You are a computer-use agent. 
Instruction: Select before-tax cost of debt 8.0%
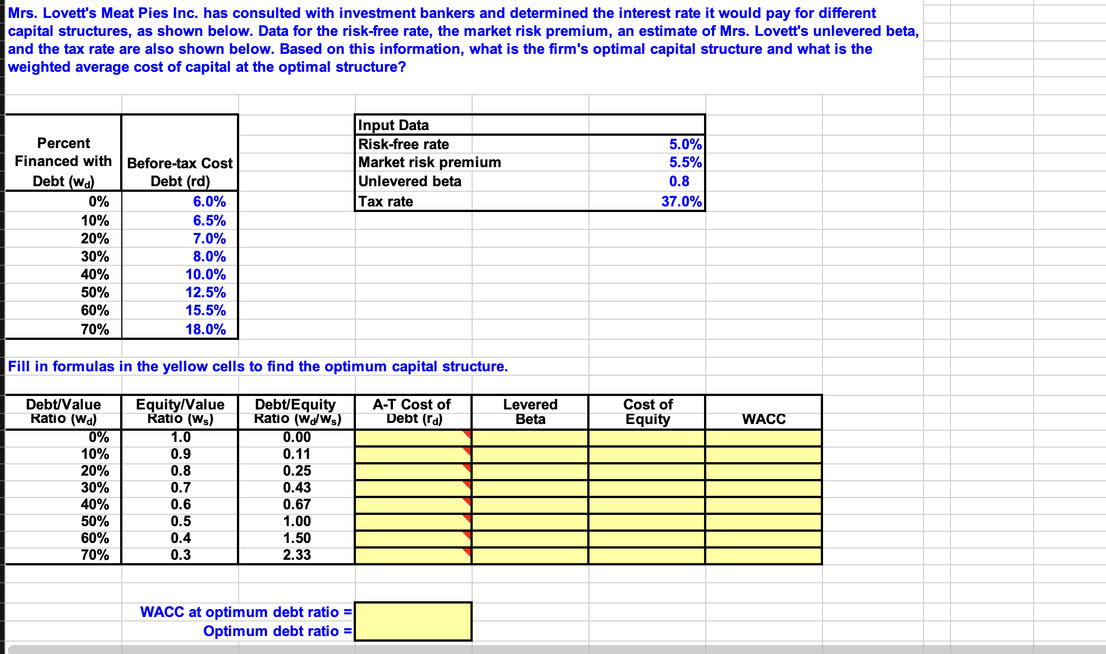209,256
